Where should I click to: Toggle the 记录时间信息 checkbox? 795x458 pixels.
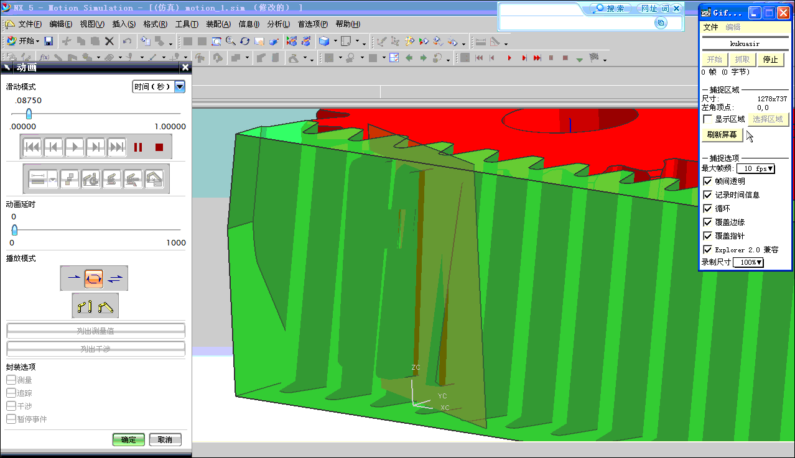point(707,195)
